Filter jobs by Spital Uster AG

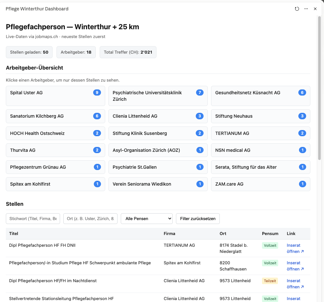tap(56, 96)
